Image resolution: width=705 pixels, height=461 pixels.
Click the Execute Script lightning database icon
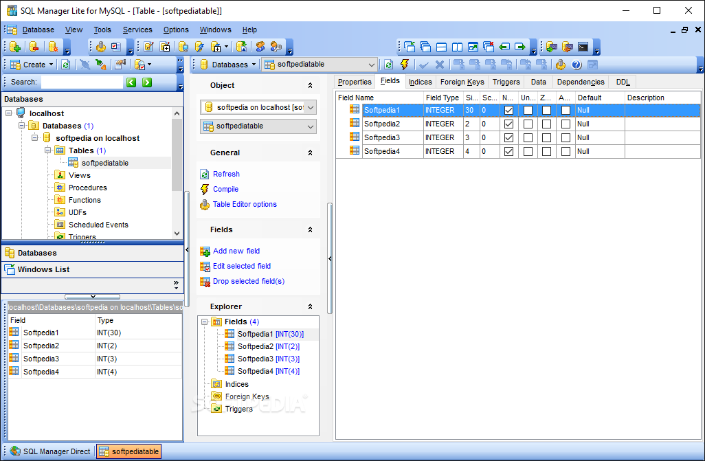coord(199,47)
